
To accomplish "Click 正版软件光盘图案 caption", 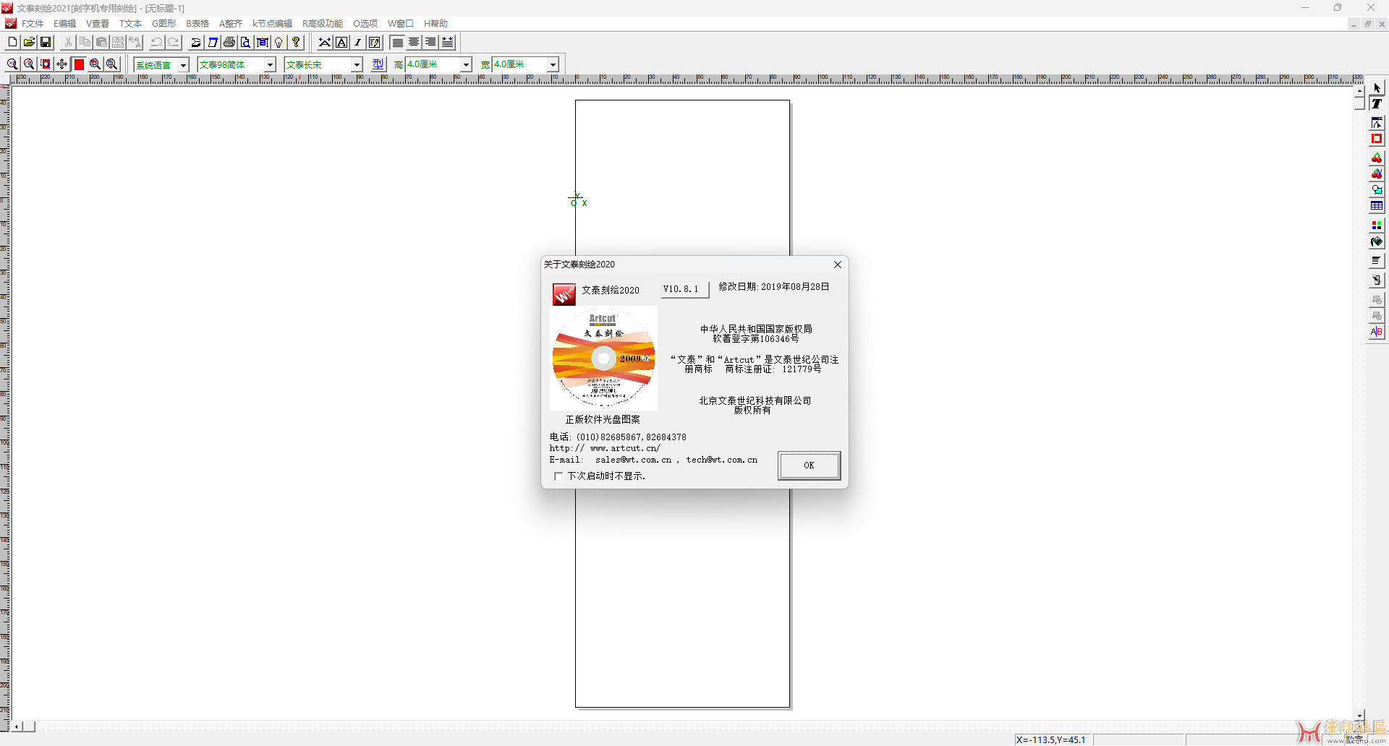I will [603, 419].
